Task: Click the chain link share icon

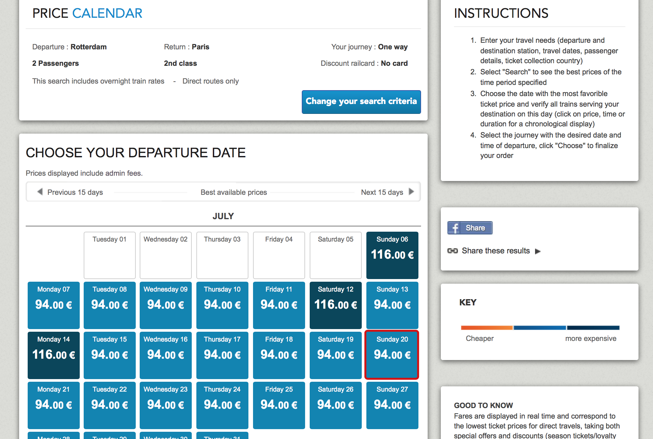Action: (x=452, y=251)
